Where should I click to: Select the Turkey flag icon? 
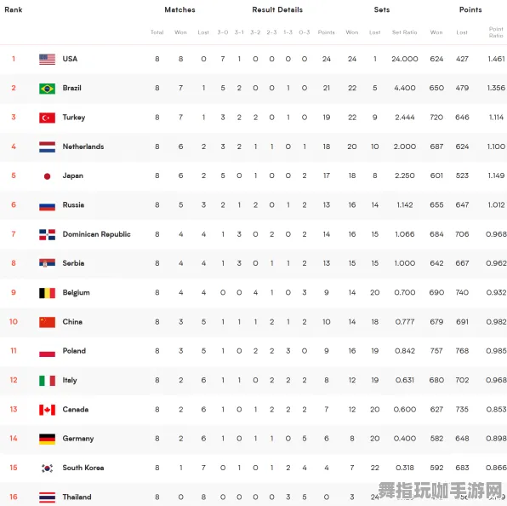pos(47,118)
